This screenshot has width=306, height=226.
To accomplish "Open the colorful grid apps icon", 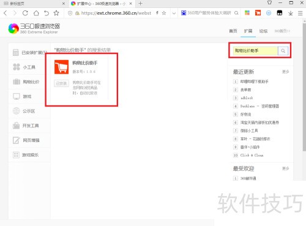I will click(x=247, y=13).
